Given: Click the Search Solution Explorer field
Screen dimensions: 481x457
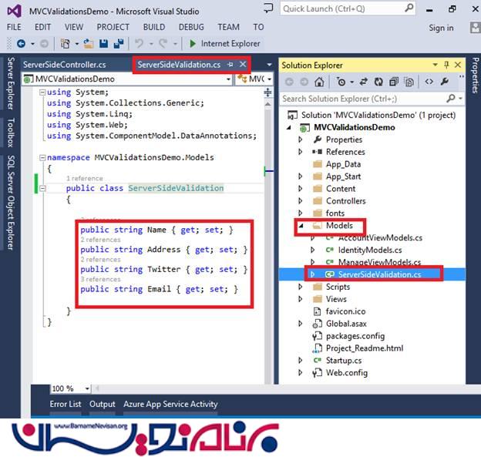Looking at the screenshot, I should [362, 99].
